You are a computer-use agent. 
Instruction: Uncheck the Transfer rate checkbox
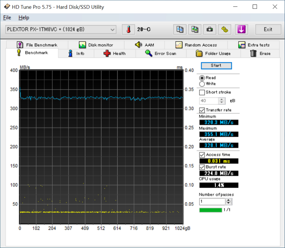[x=202, y=110]
